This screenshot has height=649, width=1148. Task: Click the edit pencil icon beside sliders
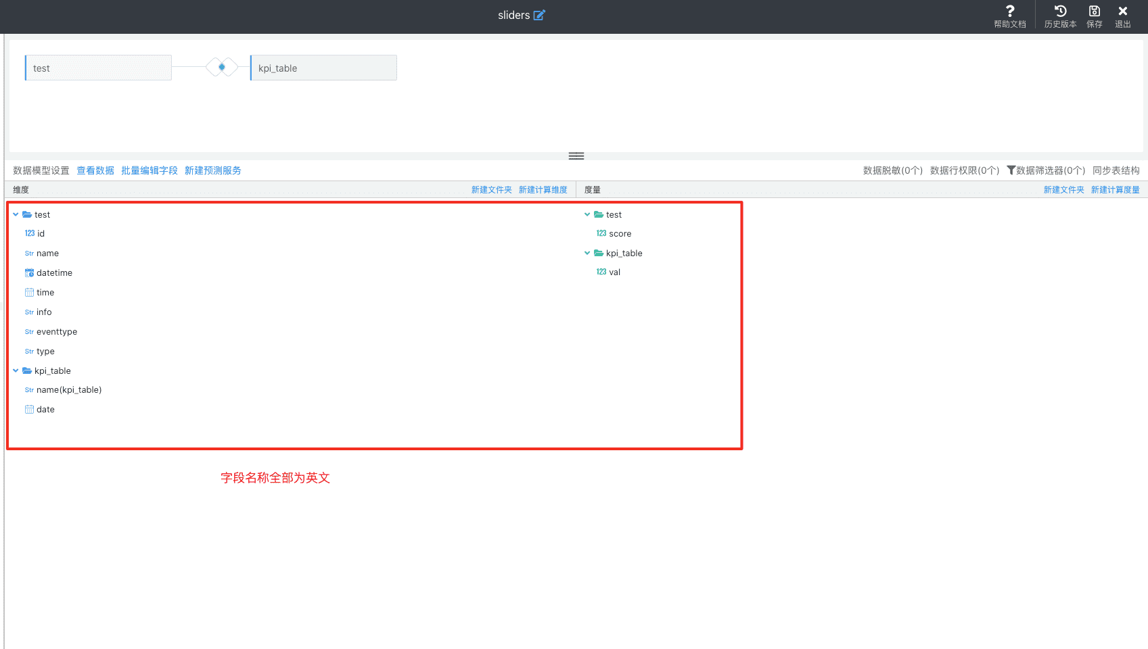tap(539, 15)
